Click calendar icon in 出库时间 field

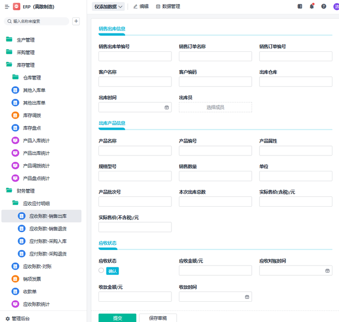point(167,107)
